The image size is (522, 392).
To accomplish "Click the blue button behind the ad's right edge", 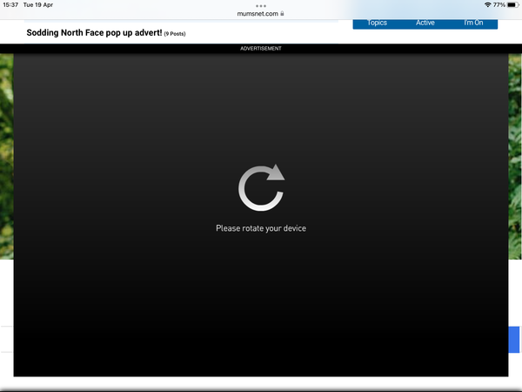I will click(x=514, y=340).
